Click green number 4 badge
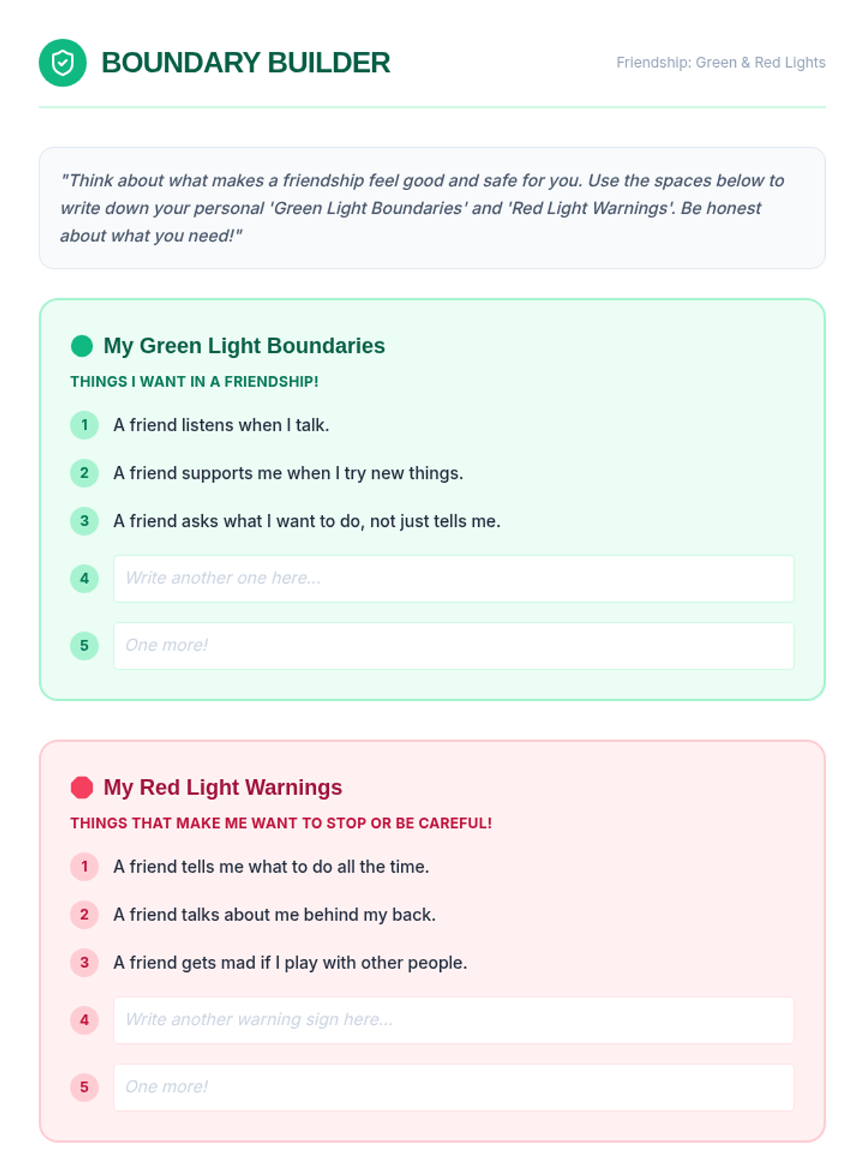864x1152 pixels. tap(84, 578)
